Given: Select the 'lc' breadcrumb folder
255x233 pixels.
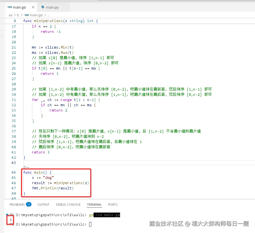Looking at the screenshot, I should point(18,15).
